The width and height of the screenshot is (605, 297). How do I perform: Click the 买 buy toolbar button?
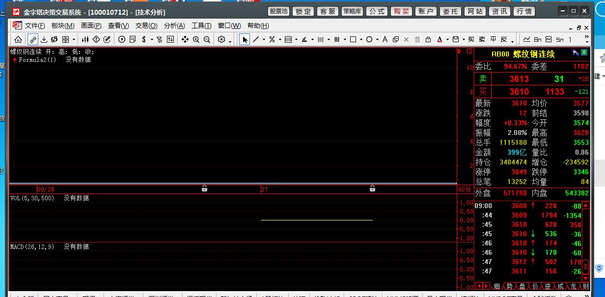click(471, 40)
